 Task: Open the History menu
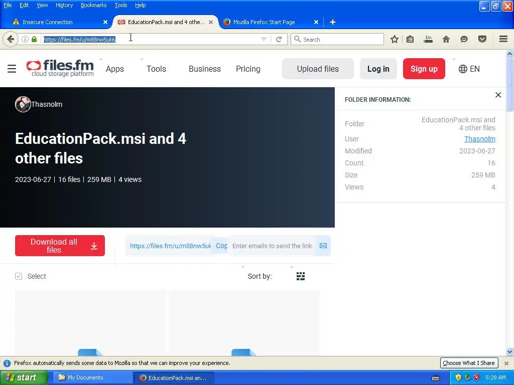(x=64, y=5)
